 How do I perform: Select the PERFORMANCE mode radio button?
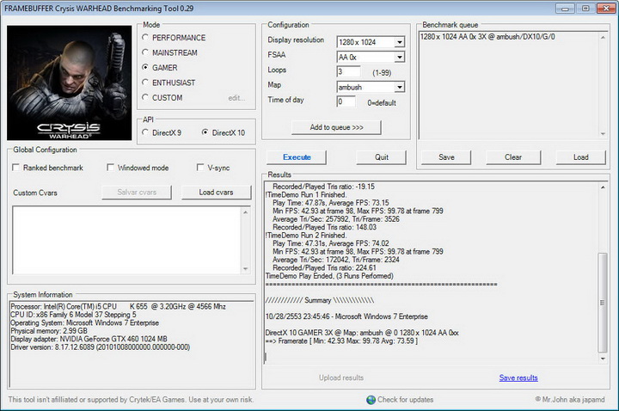145,38
